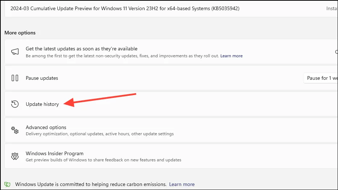Click the pause icon beside Pause updates

pos(15,78)
